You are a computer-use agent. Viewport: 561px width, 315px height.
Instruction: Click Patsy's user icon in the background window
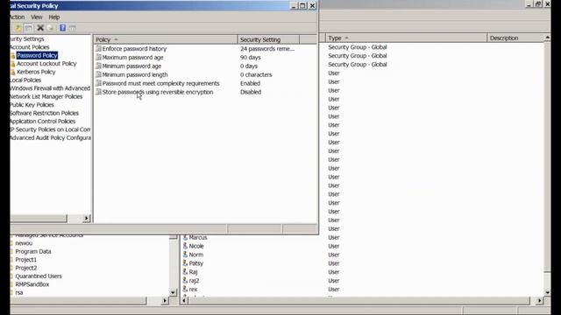(185, 263)
